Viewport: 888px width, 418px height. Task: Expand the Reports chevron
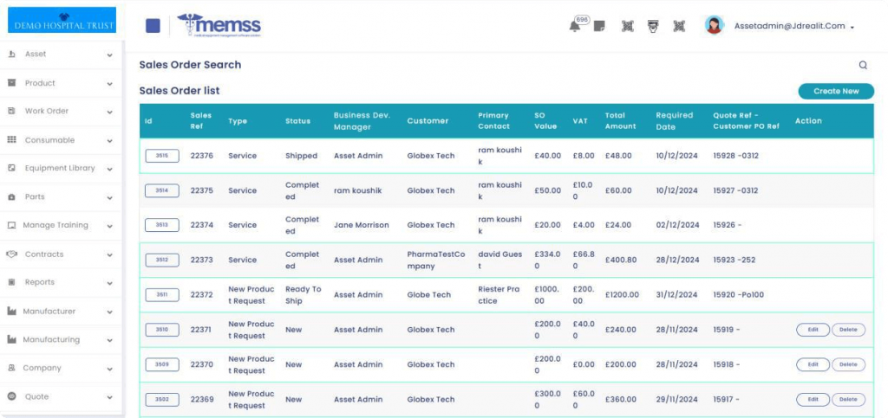pyautogui.click(x=109, y=283)
